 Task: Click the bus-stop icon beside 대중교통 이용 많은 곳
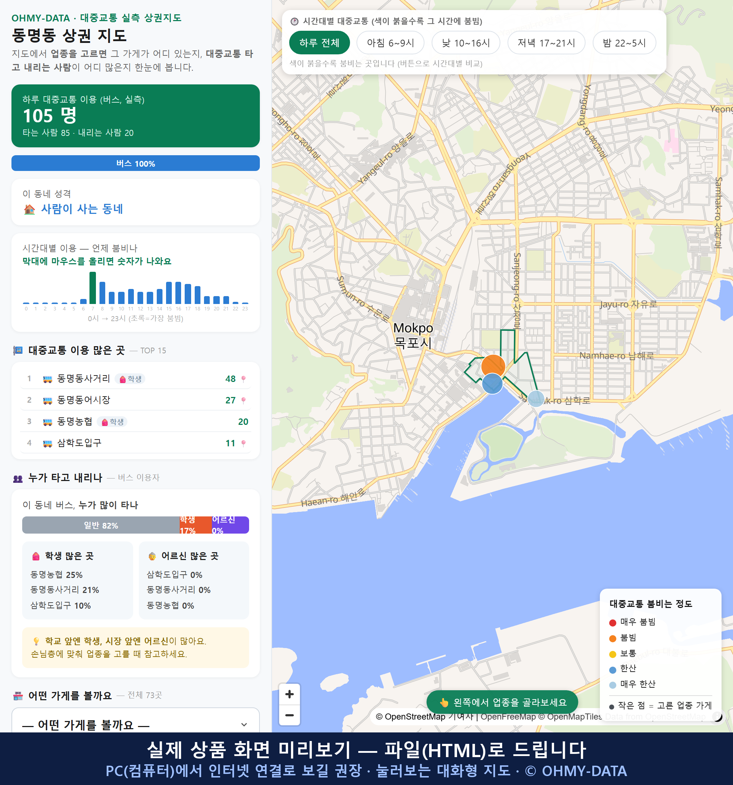(18, 350)
